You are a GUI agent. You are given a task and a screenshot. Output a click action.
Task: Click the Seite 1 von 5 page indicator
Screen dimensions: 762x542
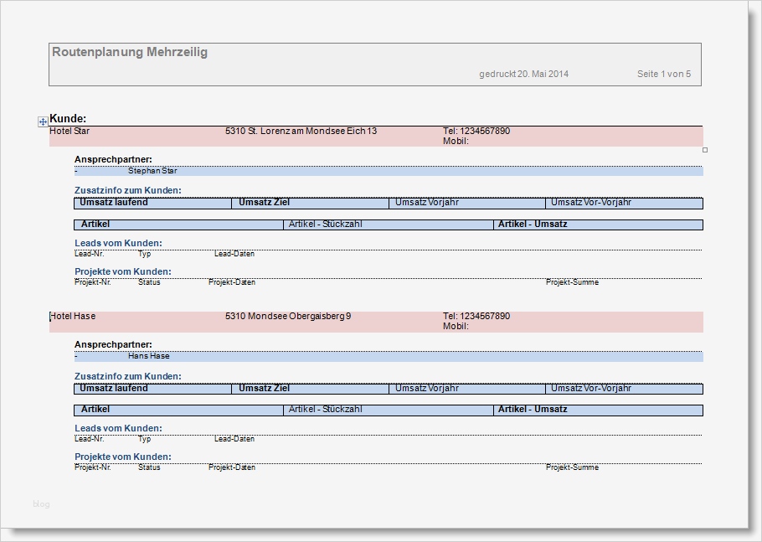(x=662, y=74)
